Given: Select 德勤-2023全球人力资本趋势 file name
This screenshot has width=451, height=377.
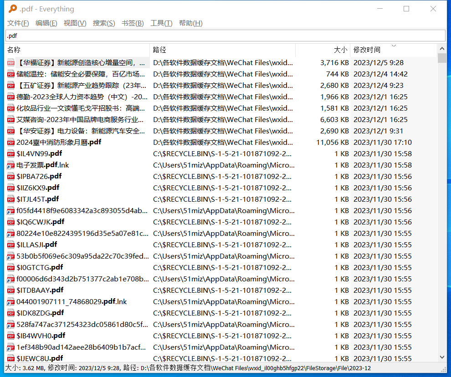Looking at the screenshot, I should point(82,97).
